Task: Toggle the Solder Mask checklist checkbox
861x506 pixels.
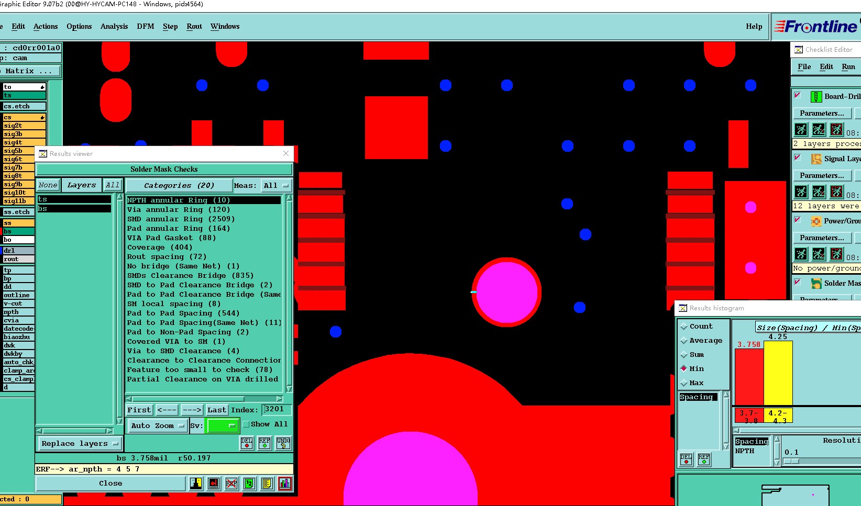Action: pyautogui.click(x=798, y=282)
